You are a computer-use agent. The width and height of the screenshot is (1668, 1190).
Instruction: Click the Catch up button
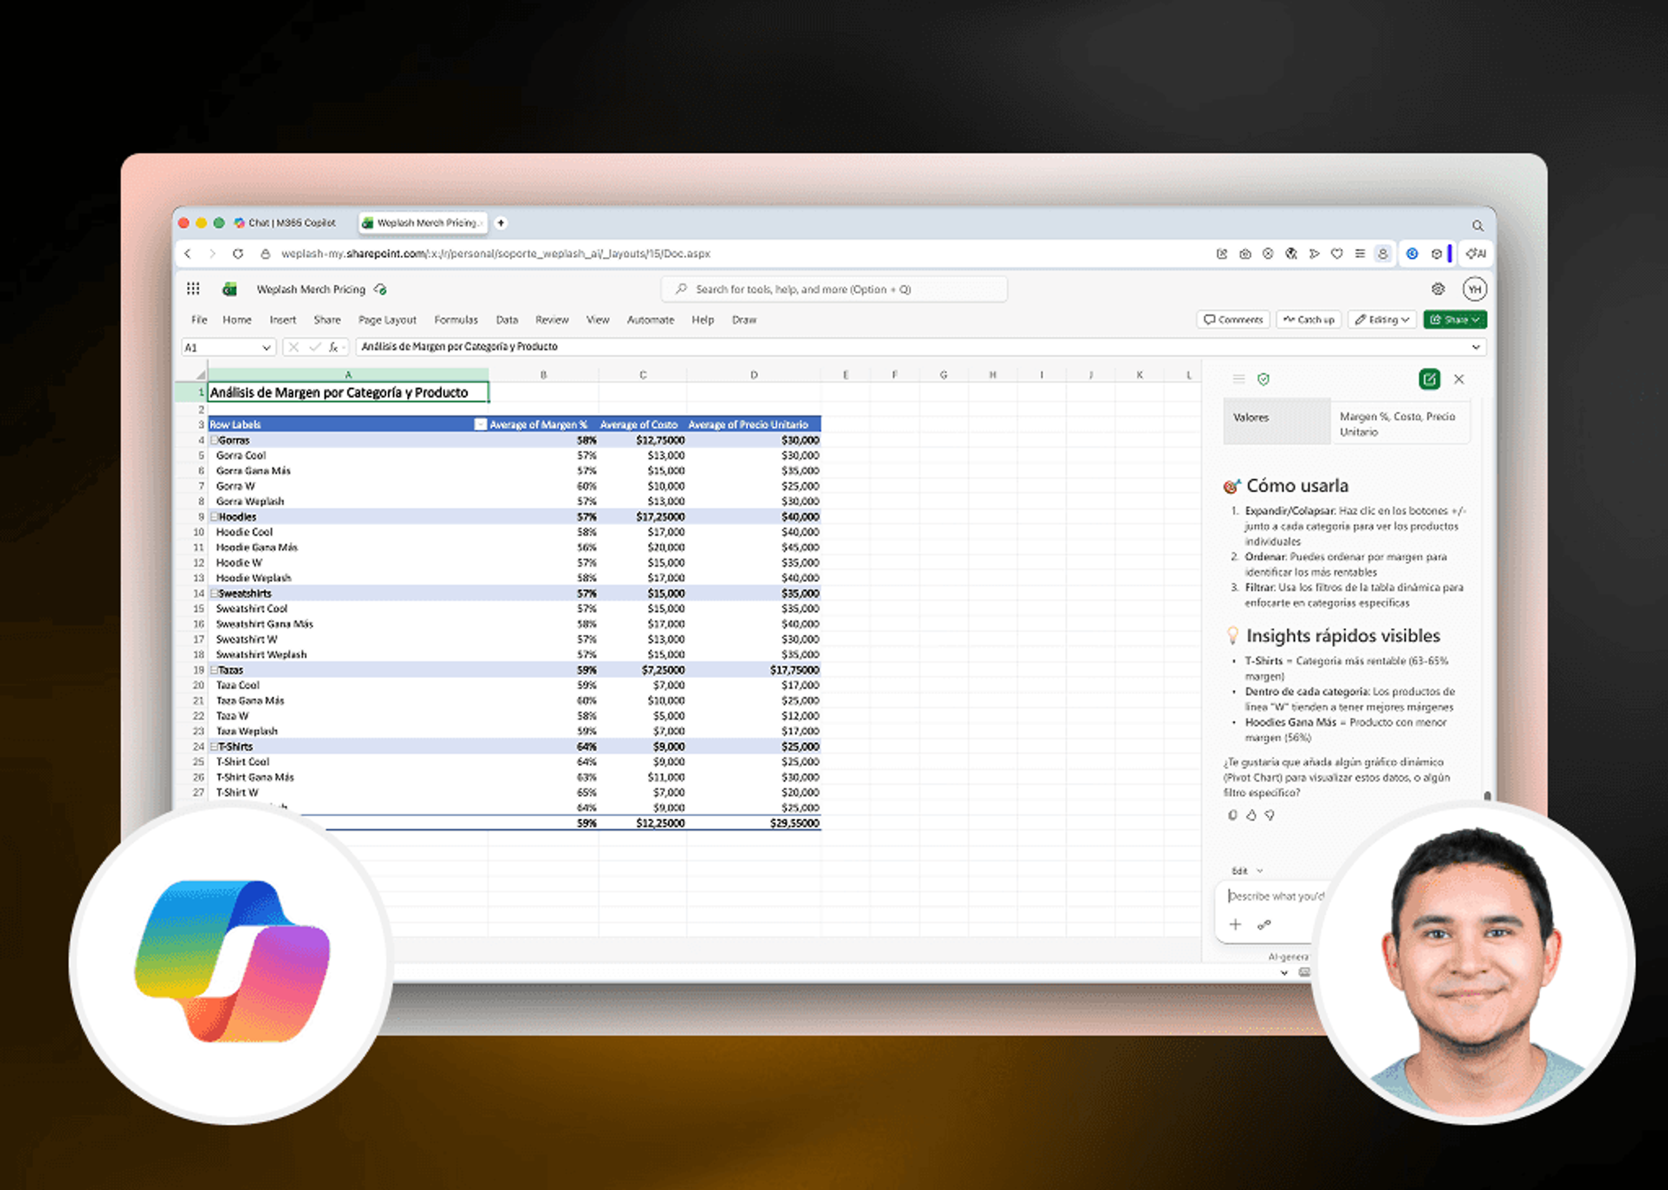tap(1309, 320)
